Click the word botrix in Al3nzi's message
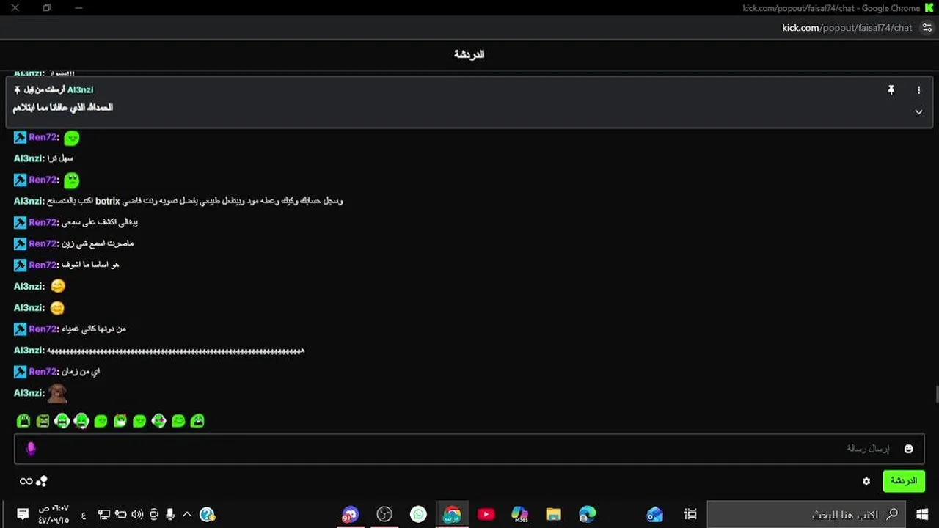 click(x=107, y=201)
